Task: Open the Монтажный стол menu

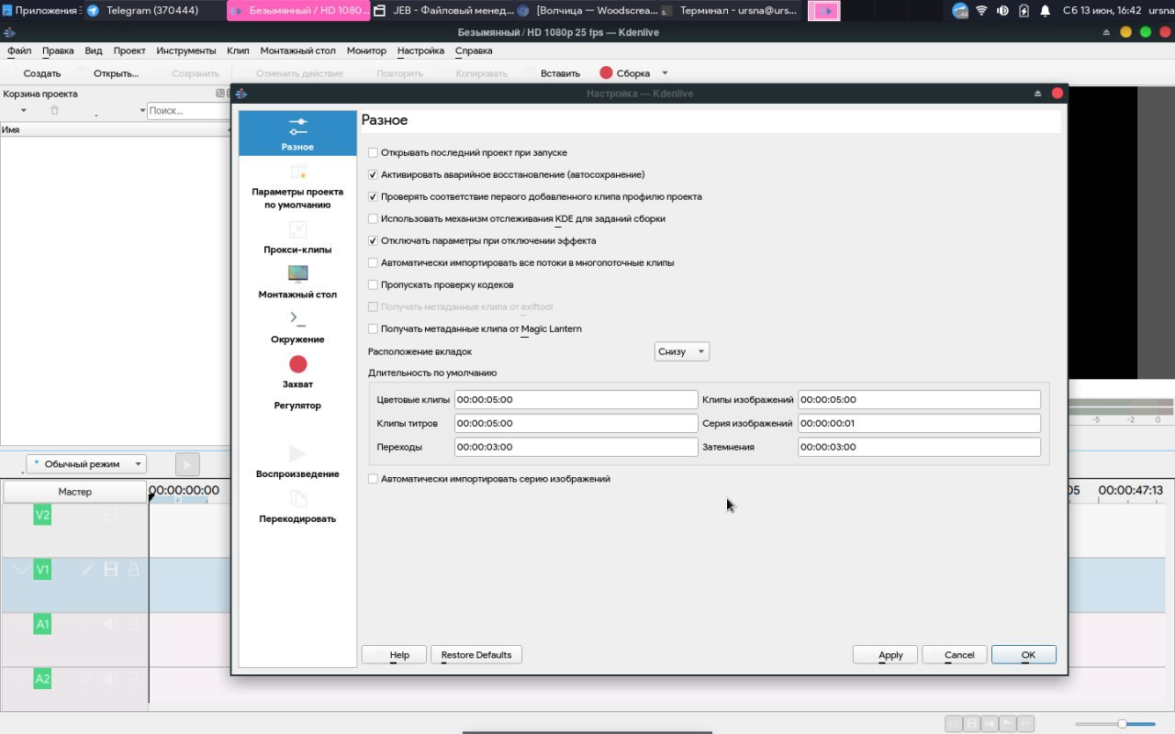Action: tap(297, 50)
